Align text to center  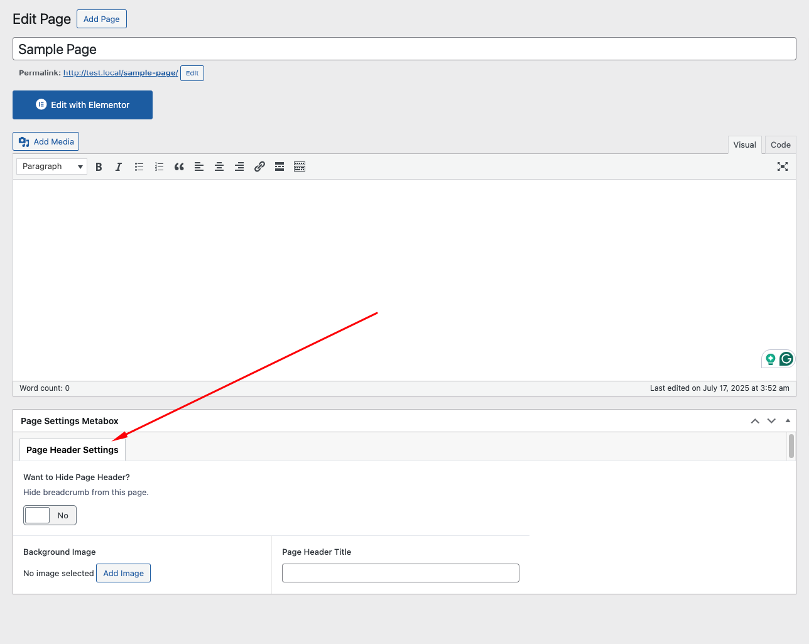click(219, 166)
